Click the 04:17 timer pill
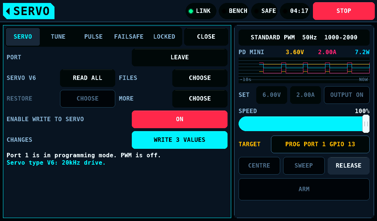The width and height of the screenshot is (377, 221). point(295,11)
